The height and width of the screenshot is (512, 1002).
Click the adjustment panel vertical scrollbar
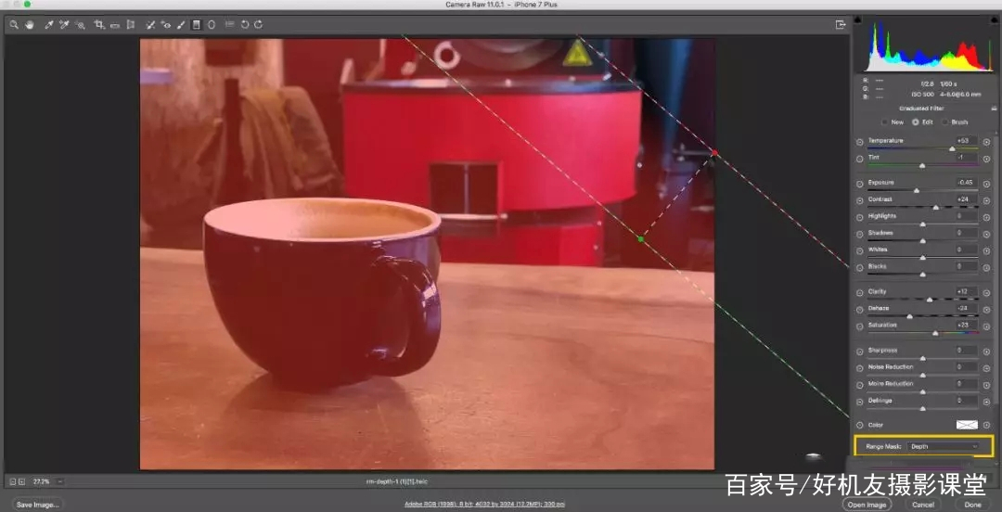click(x=997, y=268)
